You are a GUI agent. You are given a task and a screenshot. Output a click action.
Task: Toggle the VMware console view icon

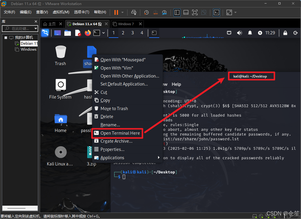tap(216, 12)
